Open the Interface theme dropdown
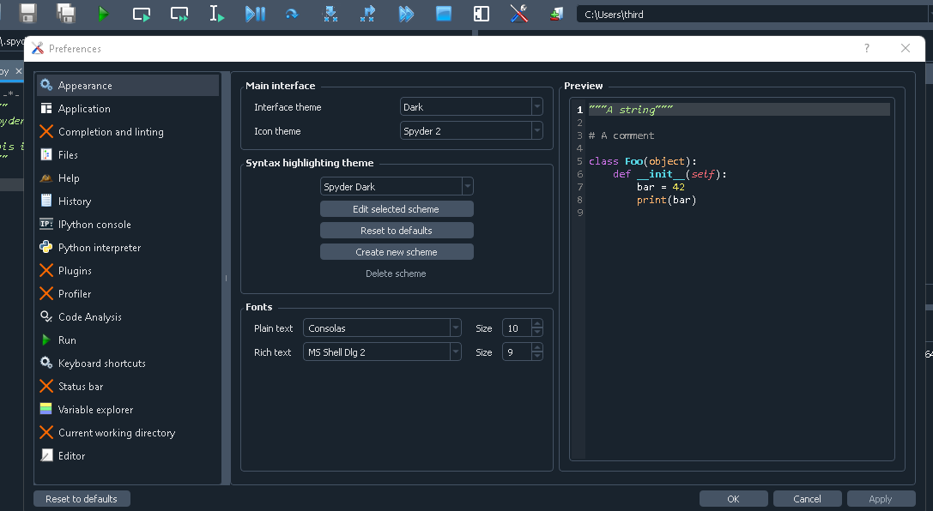Image resolution: width=933 pixels, height=511 pixels. (471, 107)
